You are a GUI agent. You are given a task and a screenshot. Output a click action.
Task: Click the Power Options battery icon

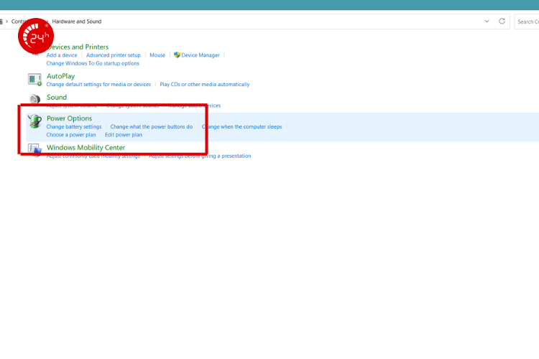(x=34, y=122)
